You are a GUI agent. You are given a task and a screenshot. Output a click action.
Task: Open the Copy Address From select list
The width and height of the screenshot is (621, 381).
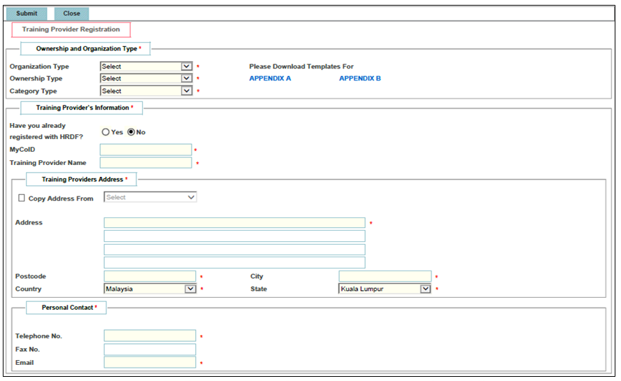pyautogui.click(x=150, y=197)
